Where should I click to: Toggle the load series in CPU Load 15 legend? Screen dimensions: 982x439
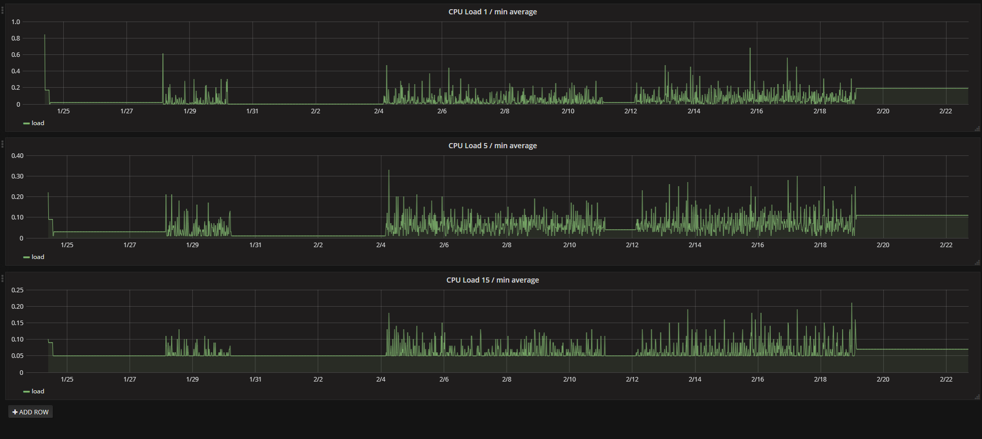[x=38, y=391]
